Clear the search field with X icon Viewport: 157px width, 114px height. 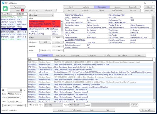pyautogui.click(x=21, y=90)
